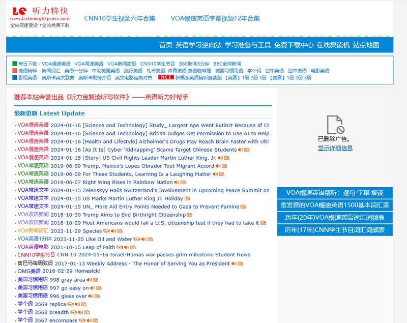
Task: Click the VOA慢速英语精听 blue button
Action: (x=335, y=193)
